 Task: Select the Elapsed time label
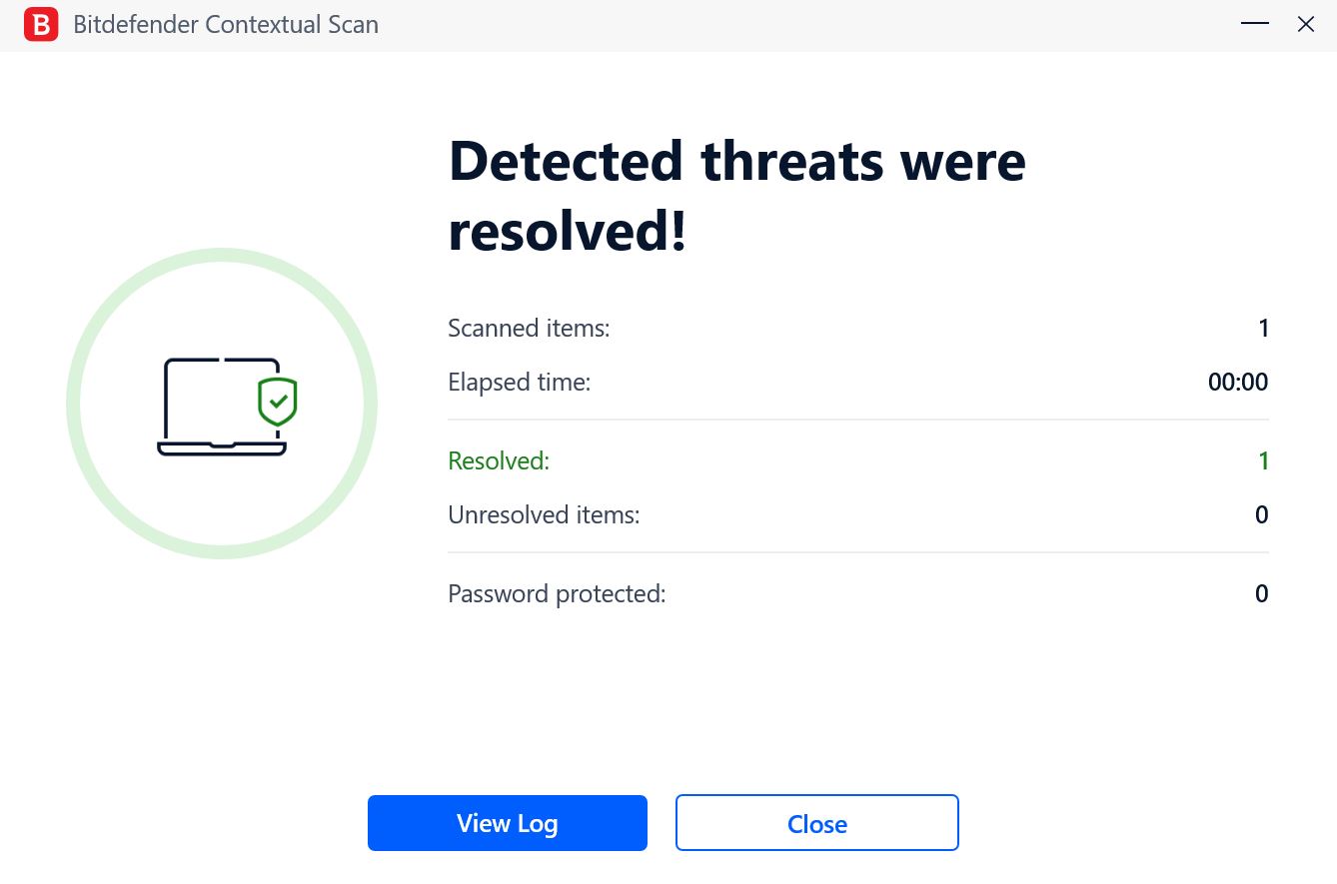(x=520, y=382)
